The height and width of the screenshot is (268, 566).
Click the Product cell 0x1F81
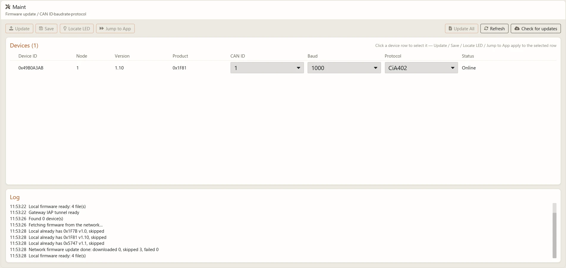click(179, 68)
